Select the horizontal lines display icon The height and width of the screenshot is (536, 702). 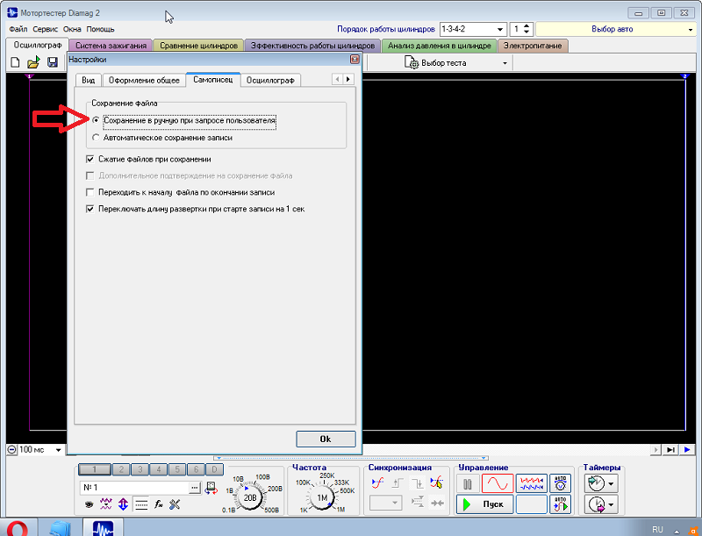141,504
